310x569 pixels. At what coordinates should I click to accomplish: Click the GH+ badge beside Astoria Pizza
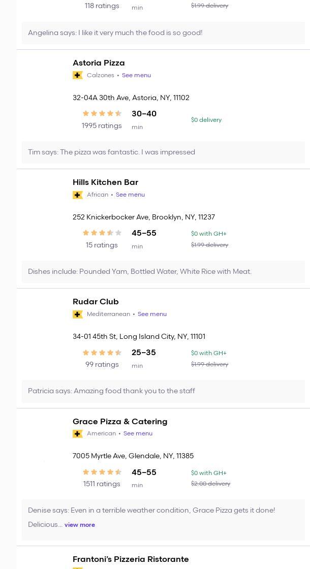point(78,75)
